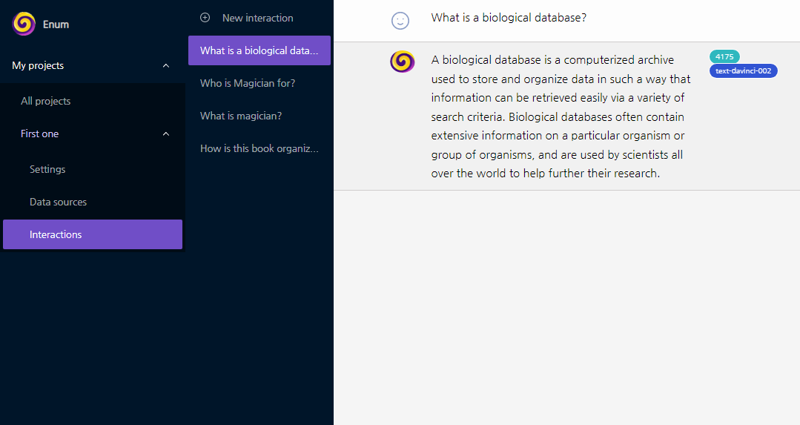The height and width of the screenshot is (425, 800).
Task: Open All projects in the sidebar
Action: click(x=46, y=102)
